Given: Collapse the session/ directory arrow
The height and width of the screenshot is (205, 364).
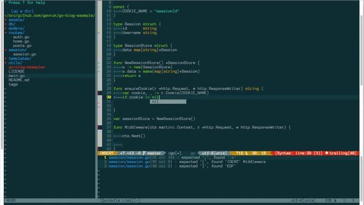Looking at the screenshot, I should [6, 50].
